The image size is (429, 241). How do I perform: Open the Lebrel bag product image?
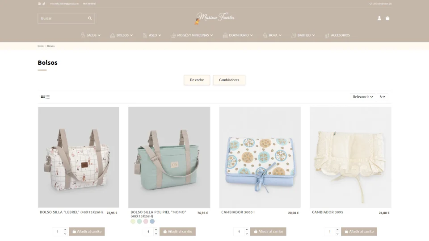(79, 157)
